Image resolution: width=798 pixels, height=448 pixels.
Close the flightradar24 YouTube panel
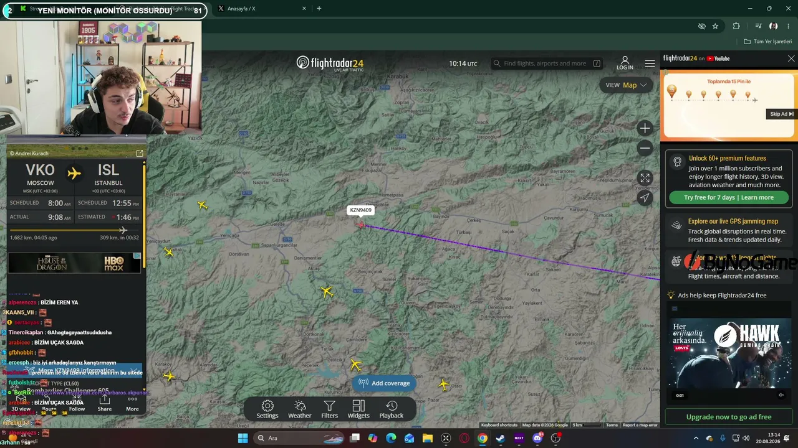[791, 58]
